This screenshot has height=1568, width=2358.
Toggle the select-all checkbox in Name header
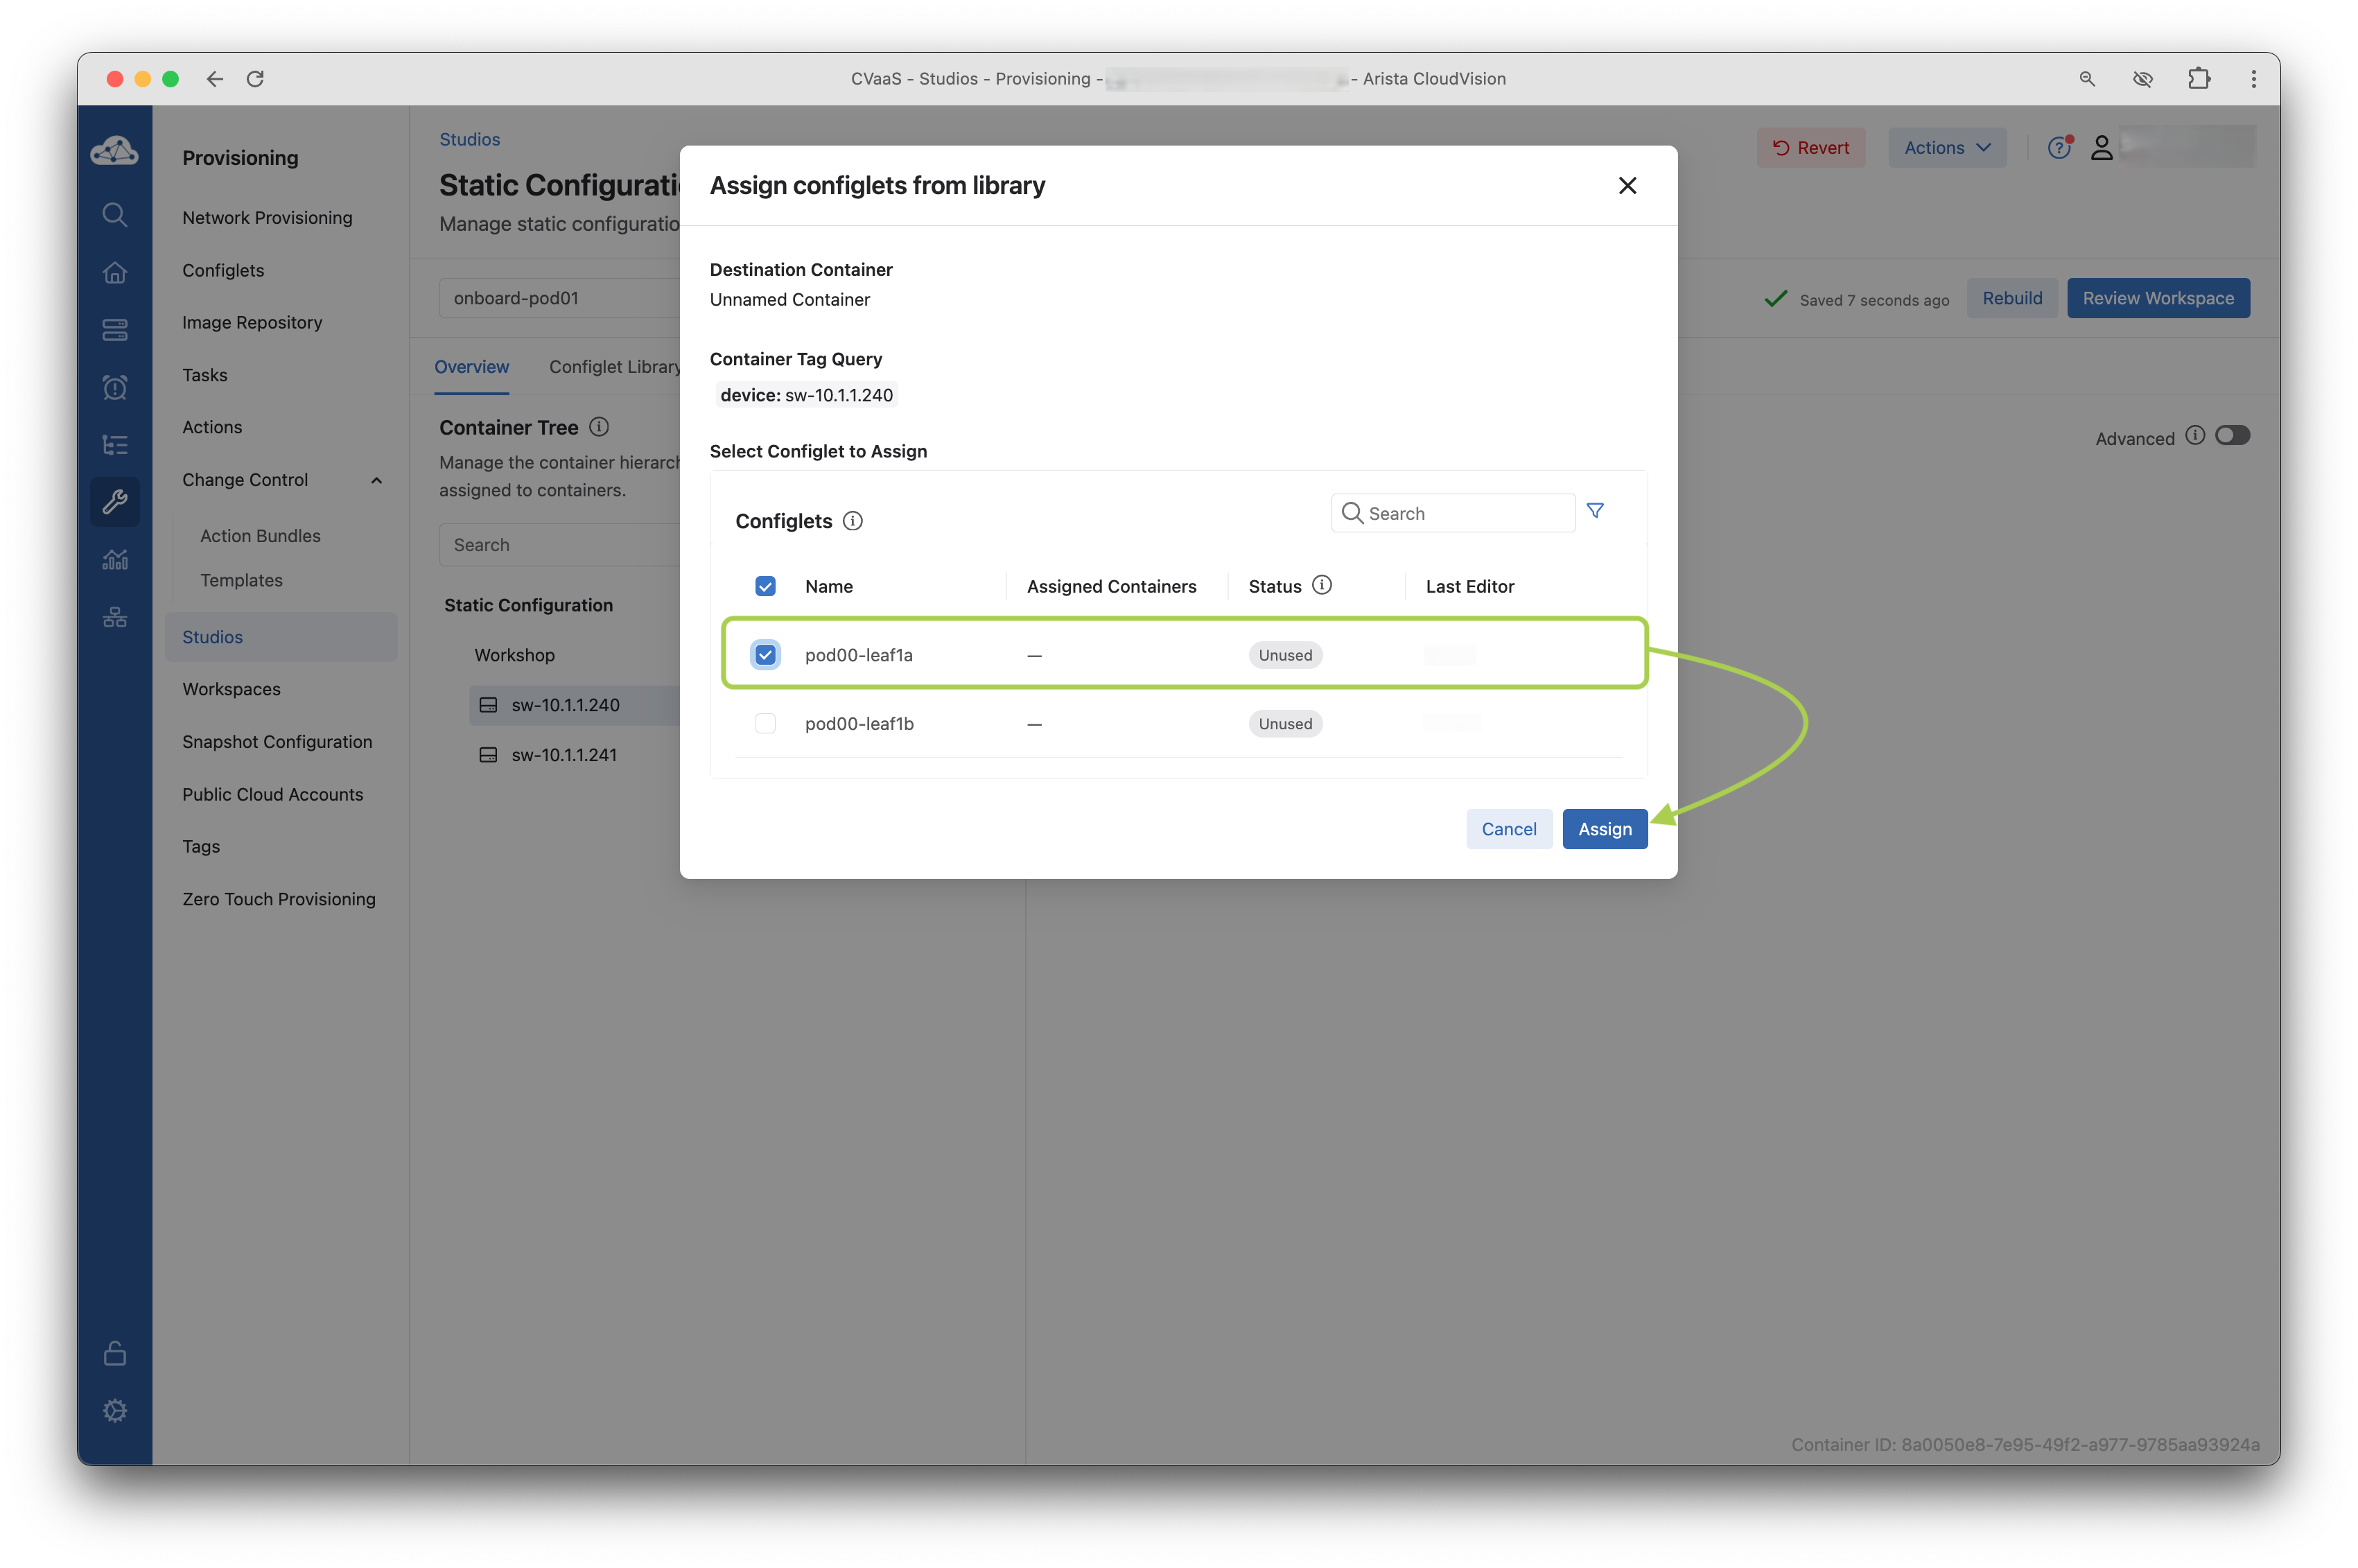765,586
